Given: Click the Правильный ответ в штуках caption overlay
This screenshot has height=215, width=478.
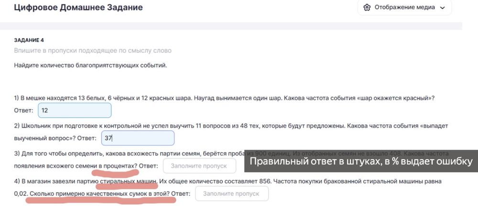Looking at the screenshot, I should coord(361,161).
